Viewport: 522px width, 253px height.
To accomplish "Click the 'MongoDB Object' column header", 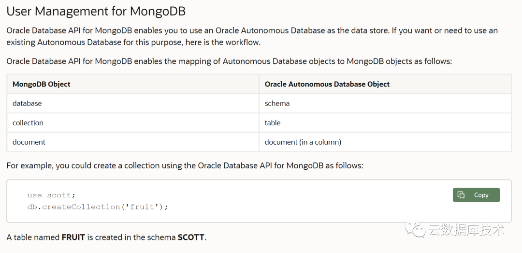I will [x=42, y=84].
